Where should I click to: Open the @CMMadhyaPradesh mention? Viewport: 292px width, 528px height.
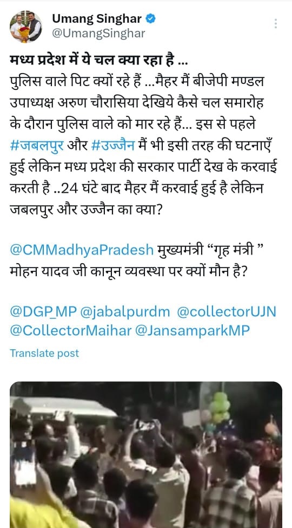point(82,250)
